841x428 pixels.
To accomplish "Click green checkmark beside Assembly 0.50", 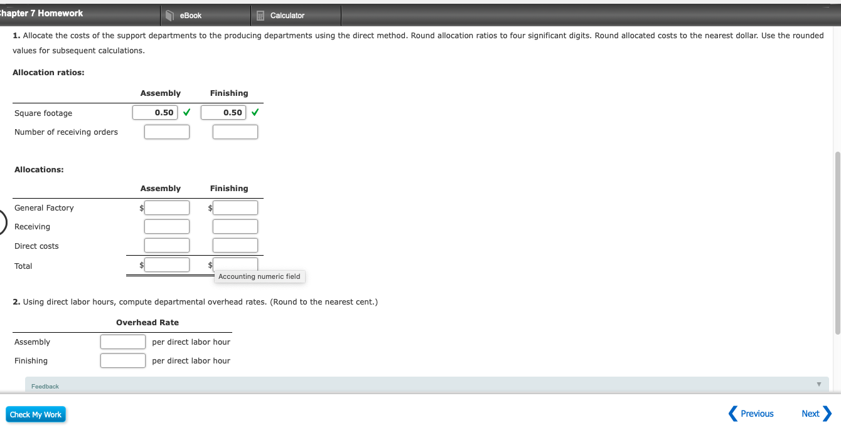I will point(186,113).
